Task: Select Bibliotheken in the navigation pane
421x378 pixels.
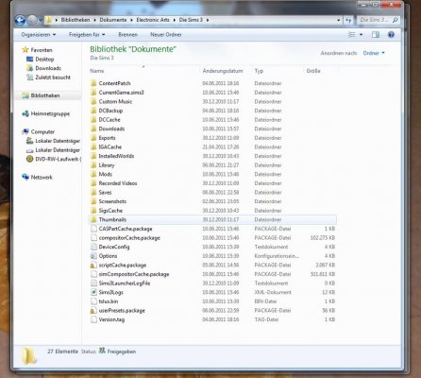Action: coord(45,95)
